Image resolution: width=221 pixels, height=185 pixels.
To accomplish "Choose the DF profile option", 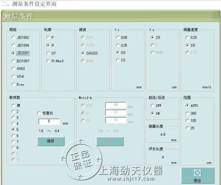I will point(48,53).
